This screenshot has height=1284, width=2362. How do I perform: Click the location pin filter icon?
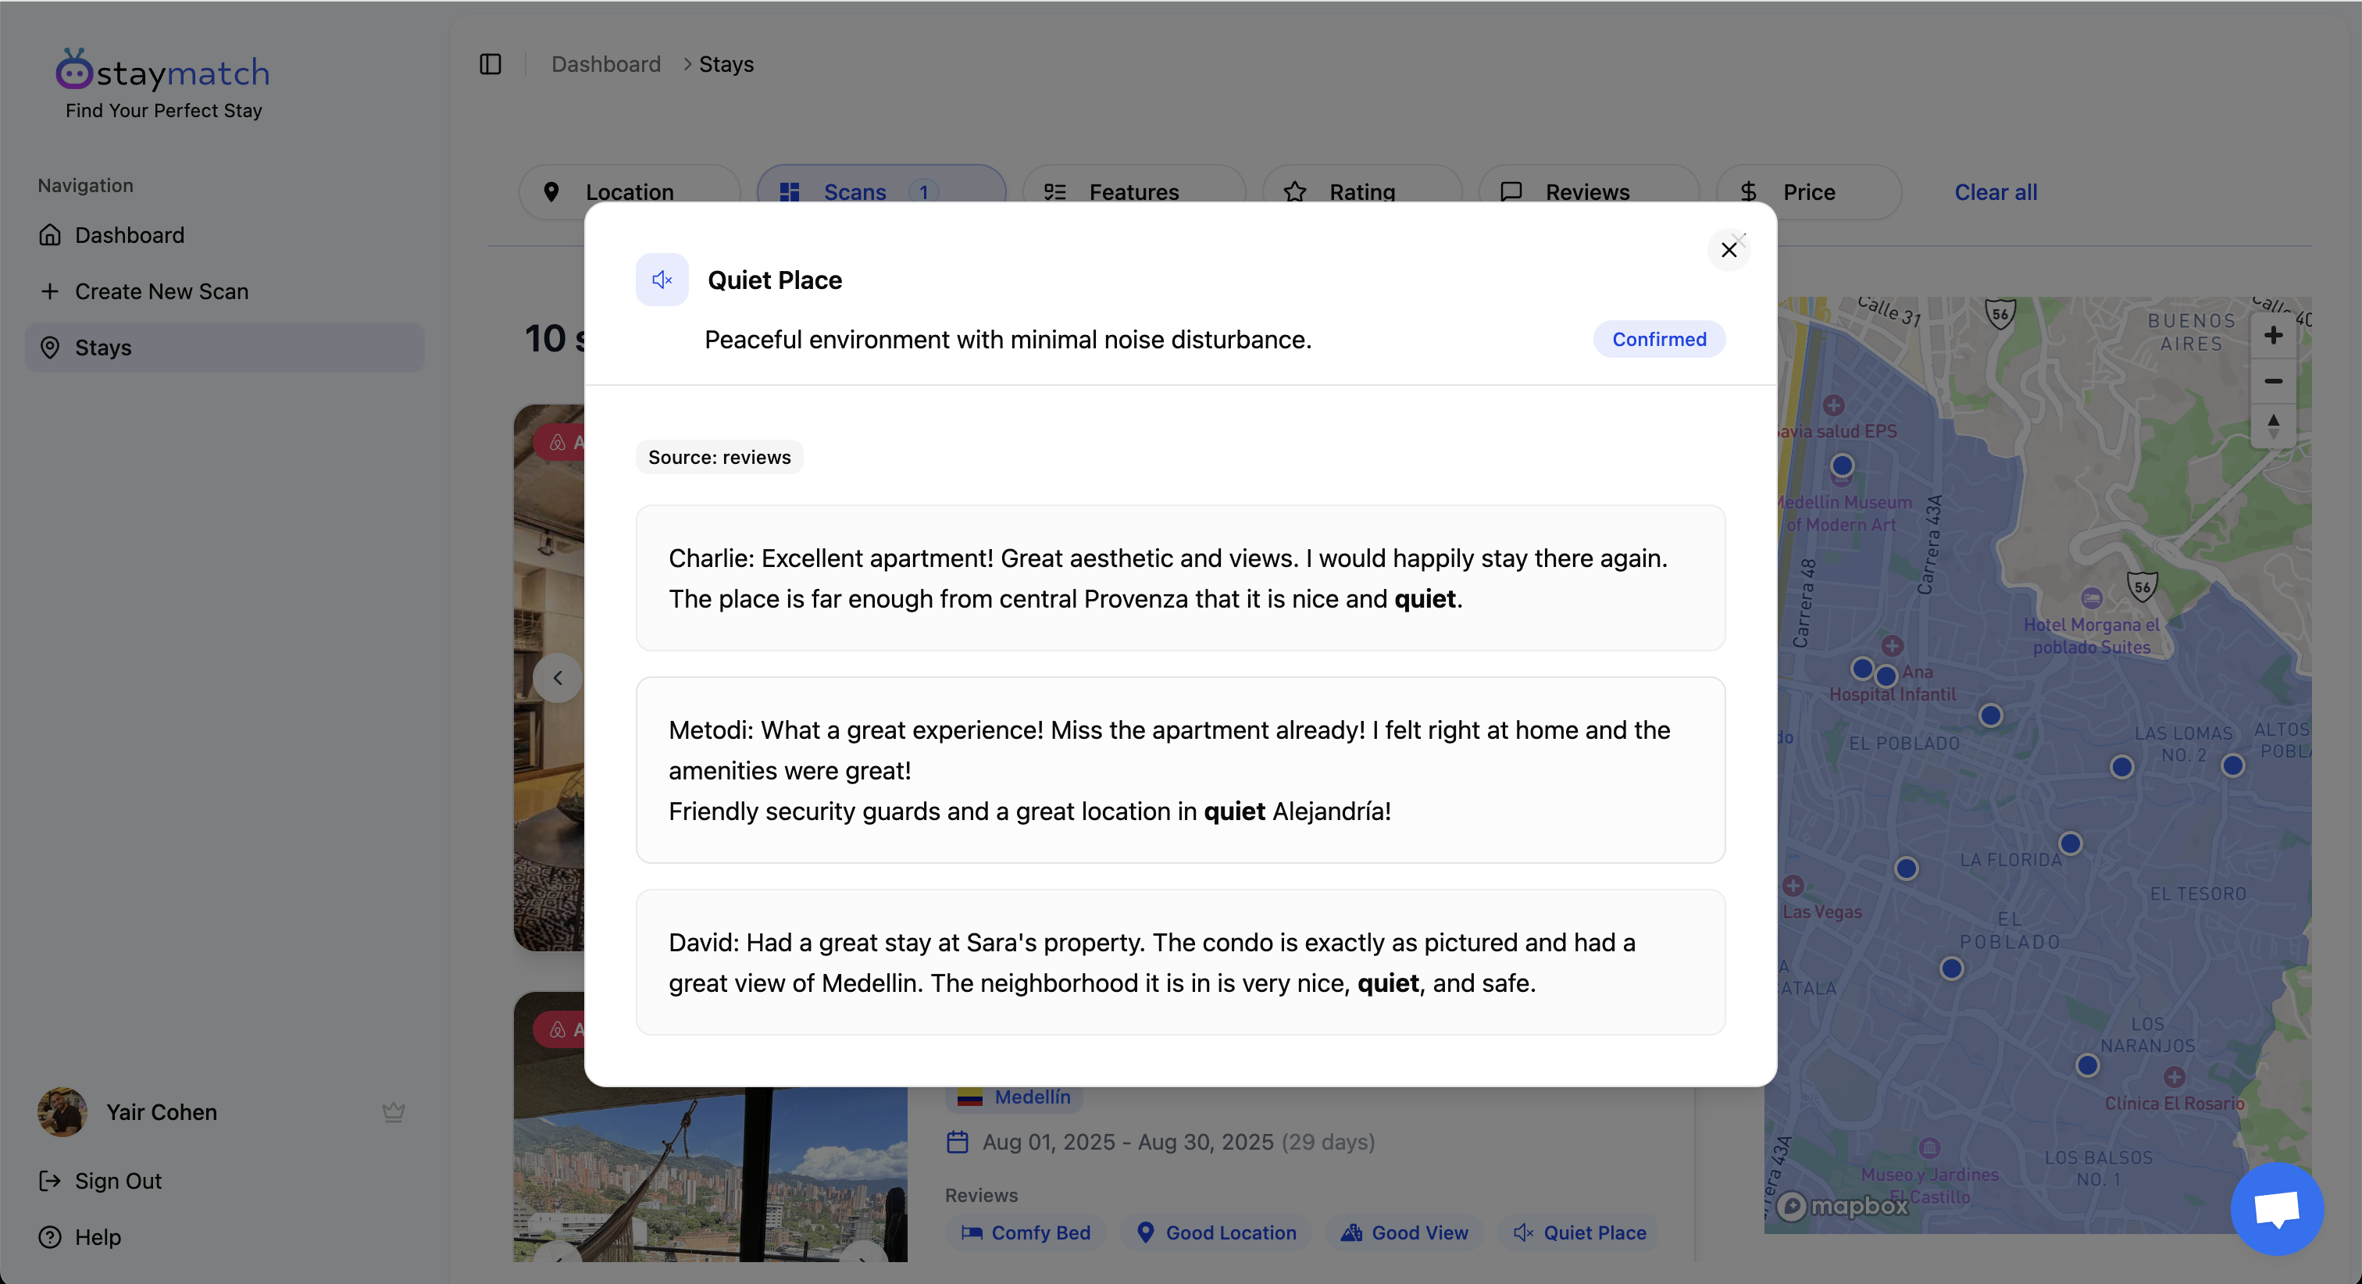coord(551,191)
